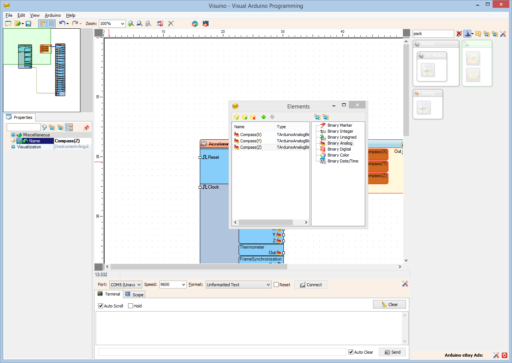Open the Zoom percentage dropdown
The width and height of the screenshot is (512, 363).
pyautogui.click(x=122, y=23)
